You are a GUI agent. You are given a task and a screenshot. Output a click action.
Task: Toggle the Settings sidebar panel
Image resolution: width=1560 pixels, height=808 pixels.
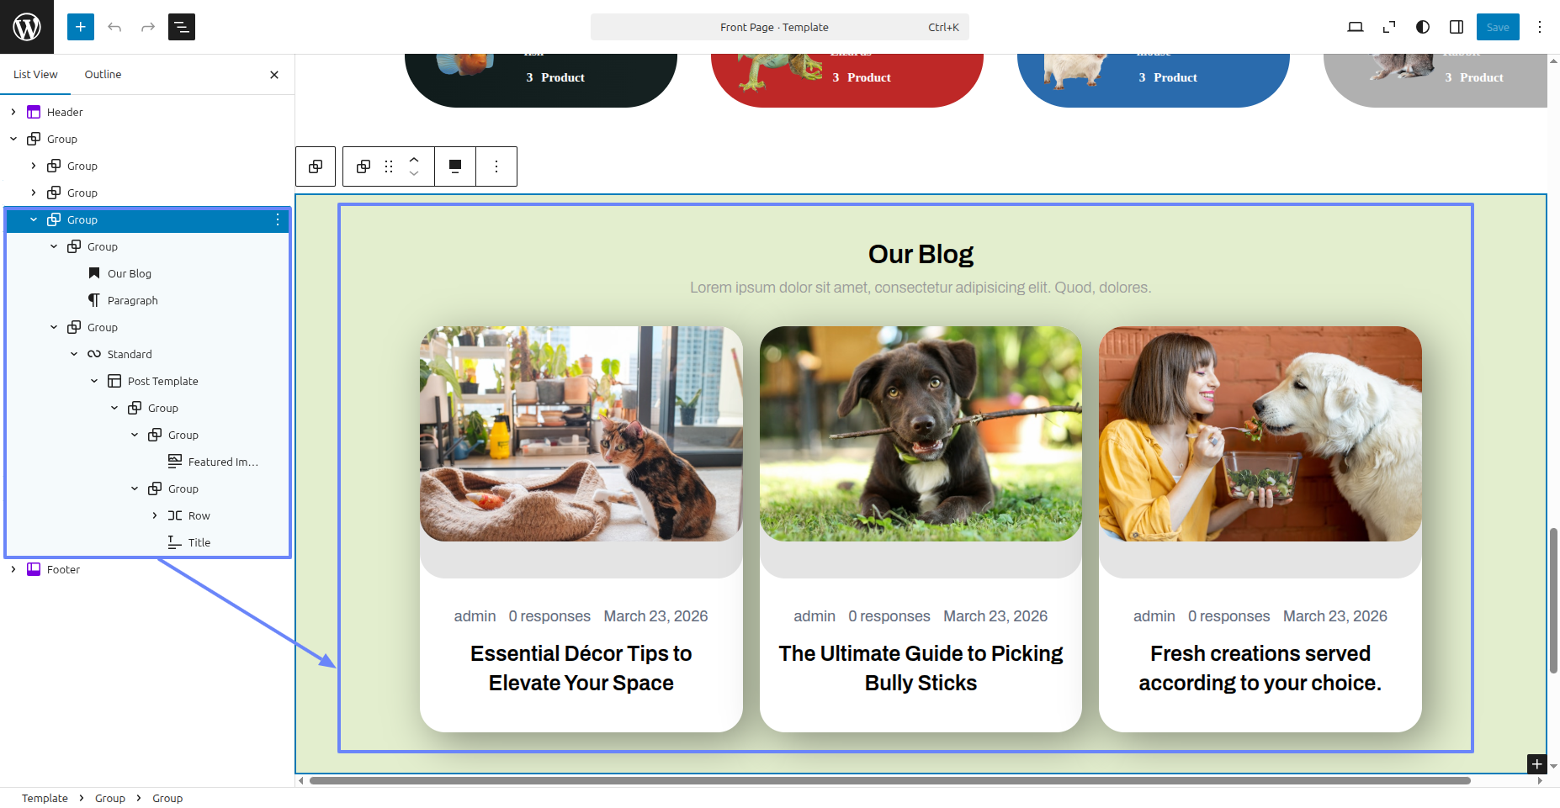[x=1456, y=27]
